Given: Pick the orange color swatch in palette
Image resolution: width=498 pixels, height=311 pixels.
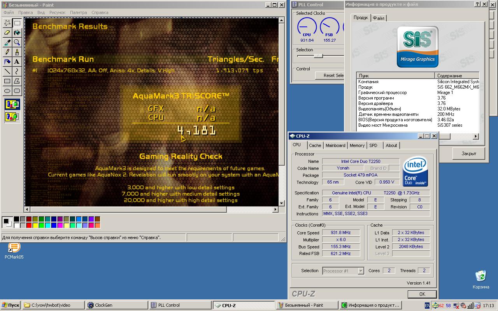Looking at the screenshot, I should tap(98, 225).
